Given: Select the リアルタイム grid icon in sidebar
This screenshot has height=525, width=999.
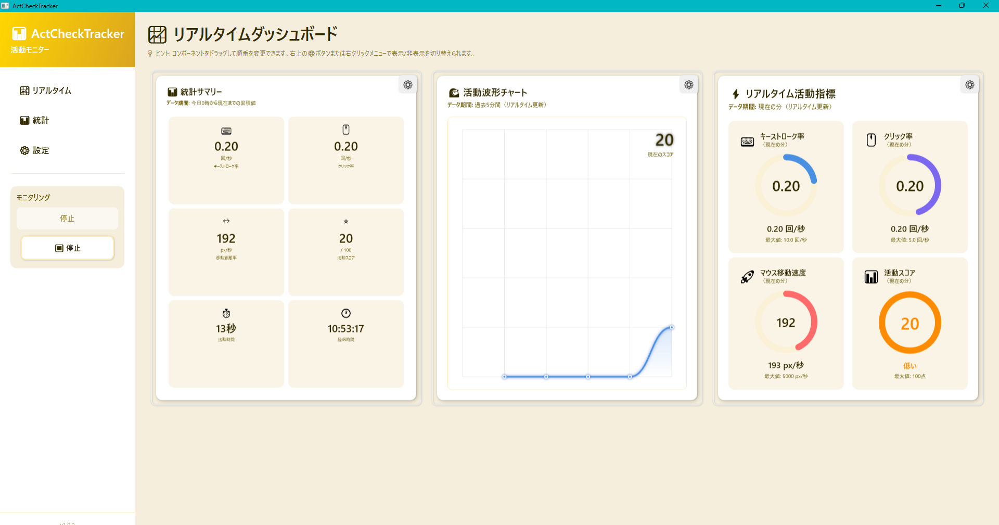Looking at the screenshot, I should (x=24, y=90).
